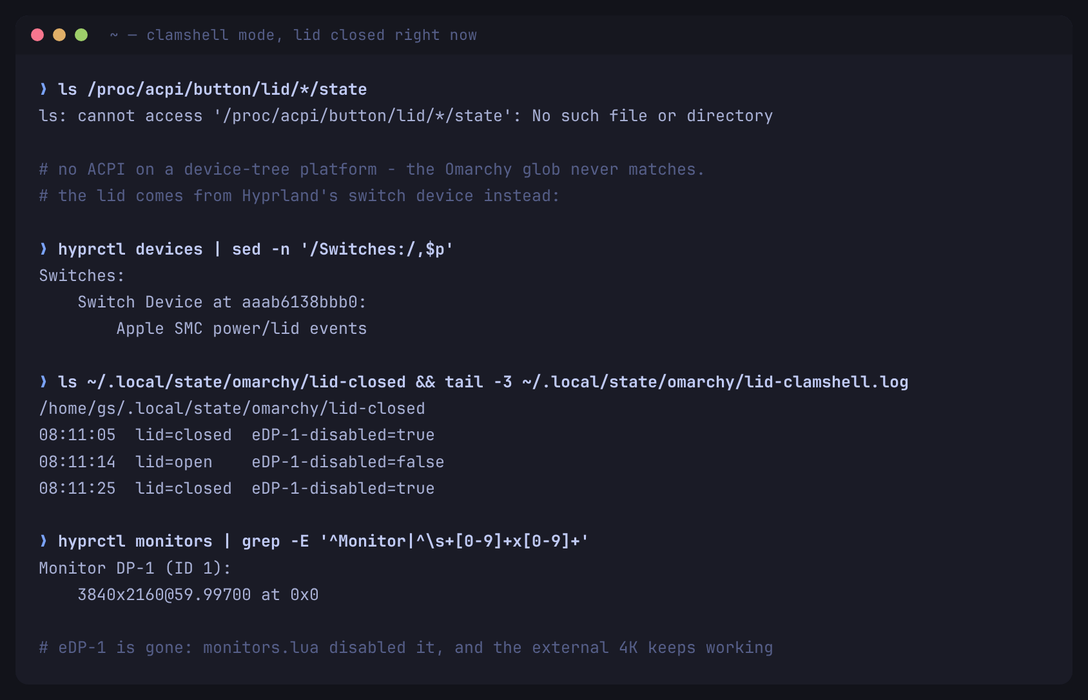Image resolution: width=1088 pixels, height=700 pixels.
Task: Click the prompt arrow before 'hyprctl monitors'
Action: 43,541
